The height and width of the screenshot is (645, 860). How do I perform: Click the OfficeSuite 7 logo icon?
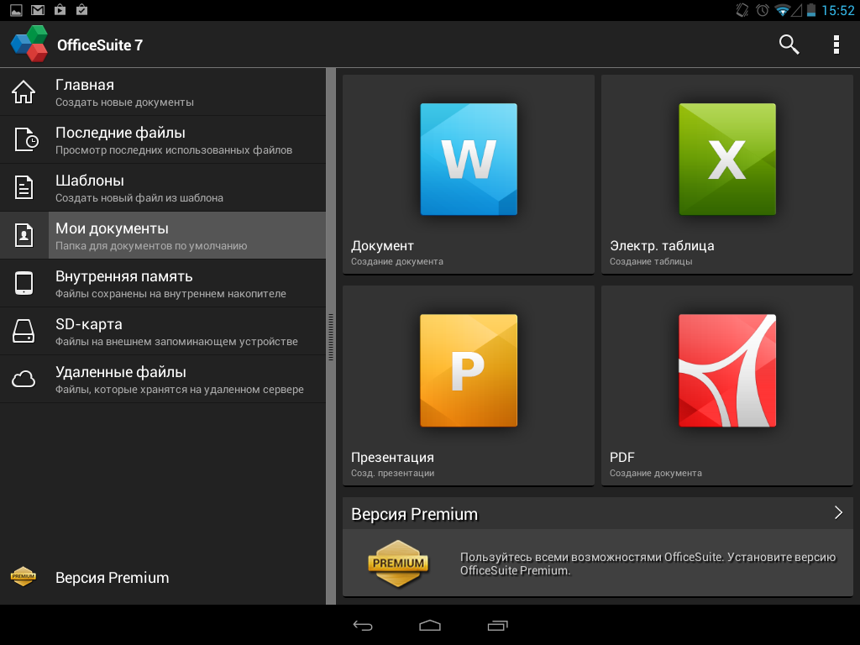29,44
